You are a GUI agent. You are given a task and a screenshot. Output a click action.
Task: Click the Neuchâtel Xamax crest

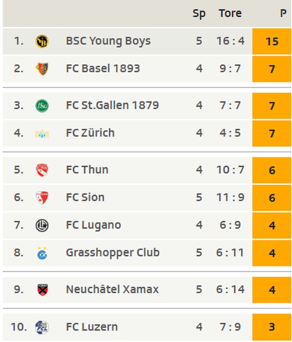(42, 290)
